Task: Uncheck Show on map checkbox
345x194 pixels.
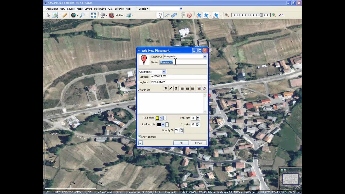Action: (x=139, y=137)
